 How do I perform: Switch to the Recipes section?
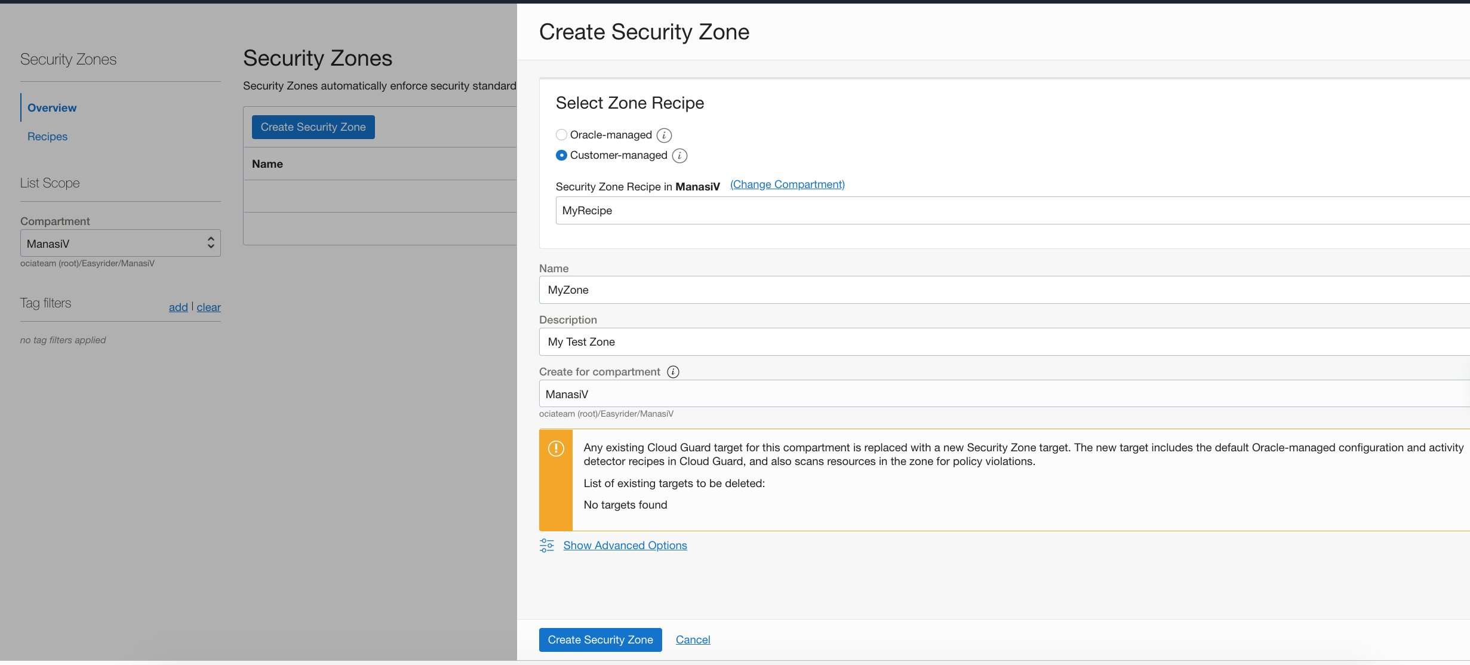tap(47, 136)
